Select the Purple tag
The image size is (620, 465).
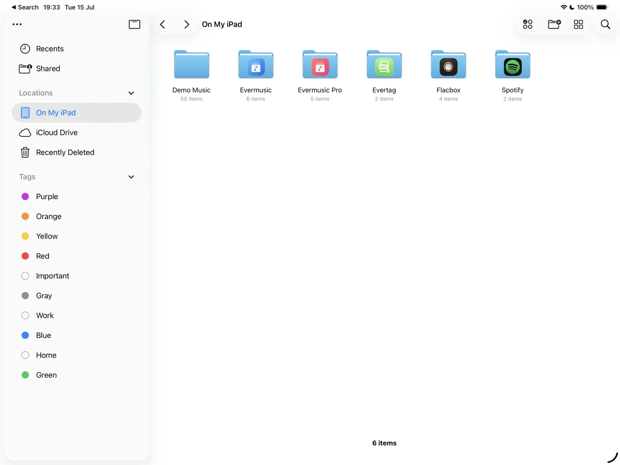47,196
